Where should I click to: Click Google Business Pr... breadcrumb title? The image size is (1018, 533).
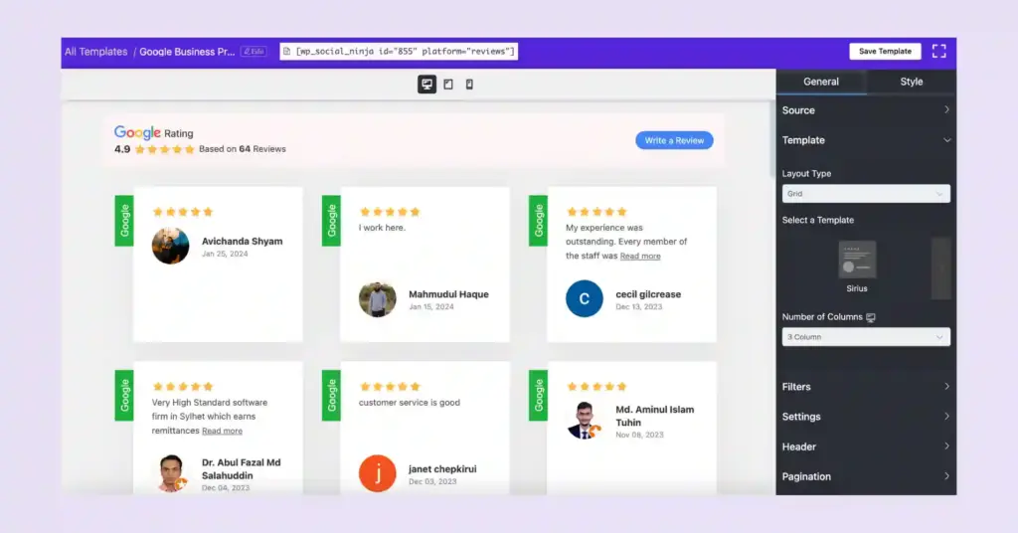coord(187,52)
